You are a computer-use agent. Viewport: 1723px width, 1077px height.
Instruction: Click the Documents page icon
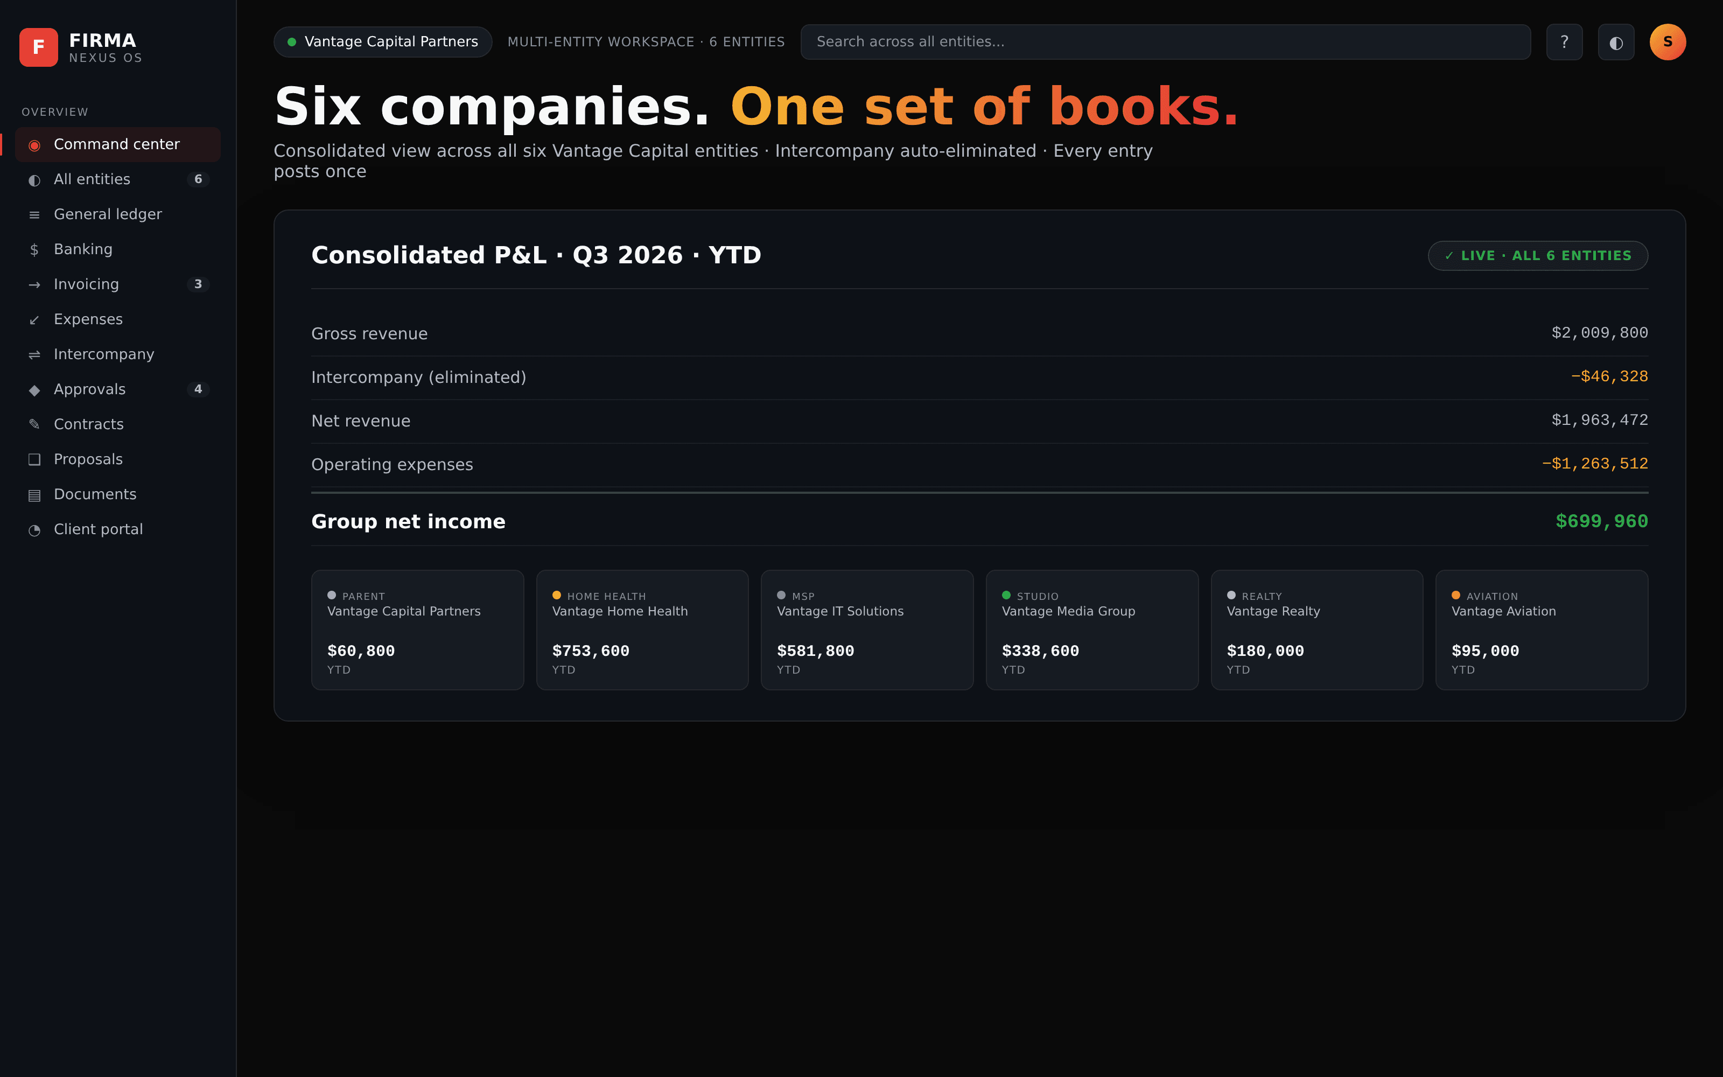[34, 495]
